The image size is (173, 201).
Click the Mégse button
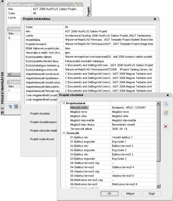tap(131, 193)
